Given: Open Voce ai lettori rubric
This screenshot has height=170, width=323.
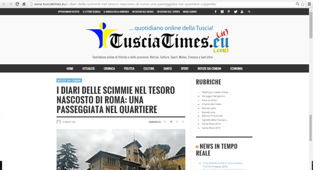Looking at the screenshot, I should tap(210, 100).
